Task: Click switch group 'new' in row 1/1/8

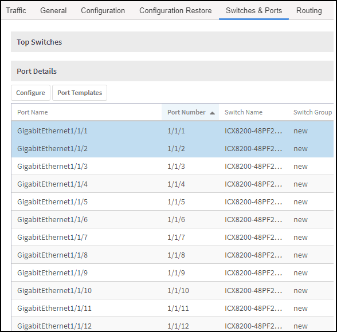Action: (x=300, y=255)
